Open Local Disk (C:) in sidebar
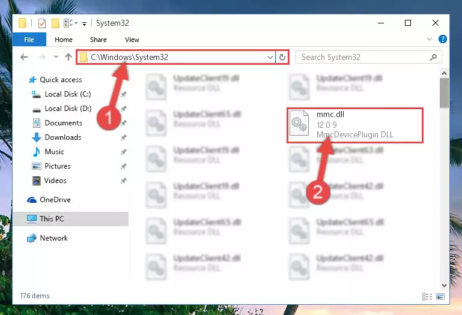This screenshot has width=462, height=315. (68, 94)
